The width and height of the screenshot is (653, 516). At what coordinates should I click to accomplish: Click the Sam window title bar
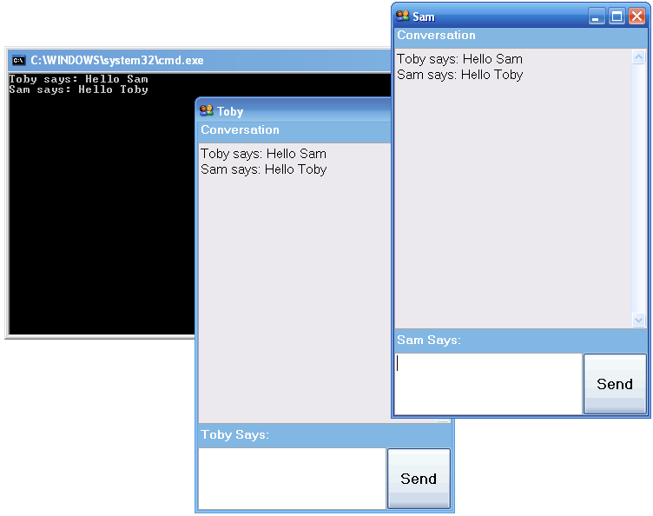coord(504,17)
